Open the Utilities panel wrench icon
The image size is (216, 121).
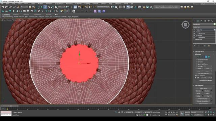click(x=212, y=21)
